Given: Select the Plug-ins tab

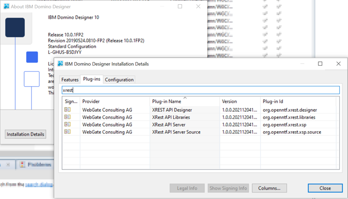Looking at the screenshot, I should click(x=92, y=79).
